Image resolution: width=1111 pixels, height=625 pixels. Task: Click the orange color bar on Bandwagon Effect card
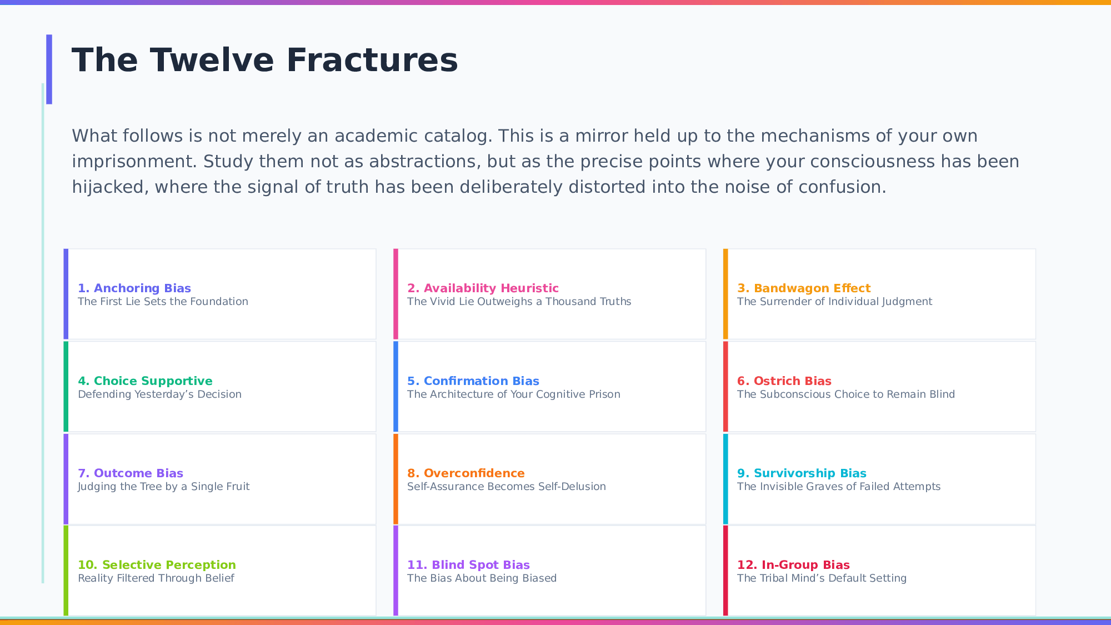(725, 294)
